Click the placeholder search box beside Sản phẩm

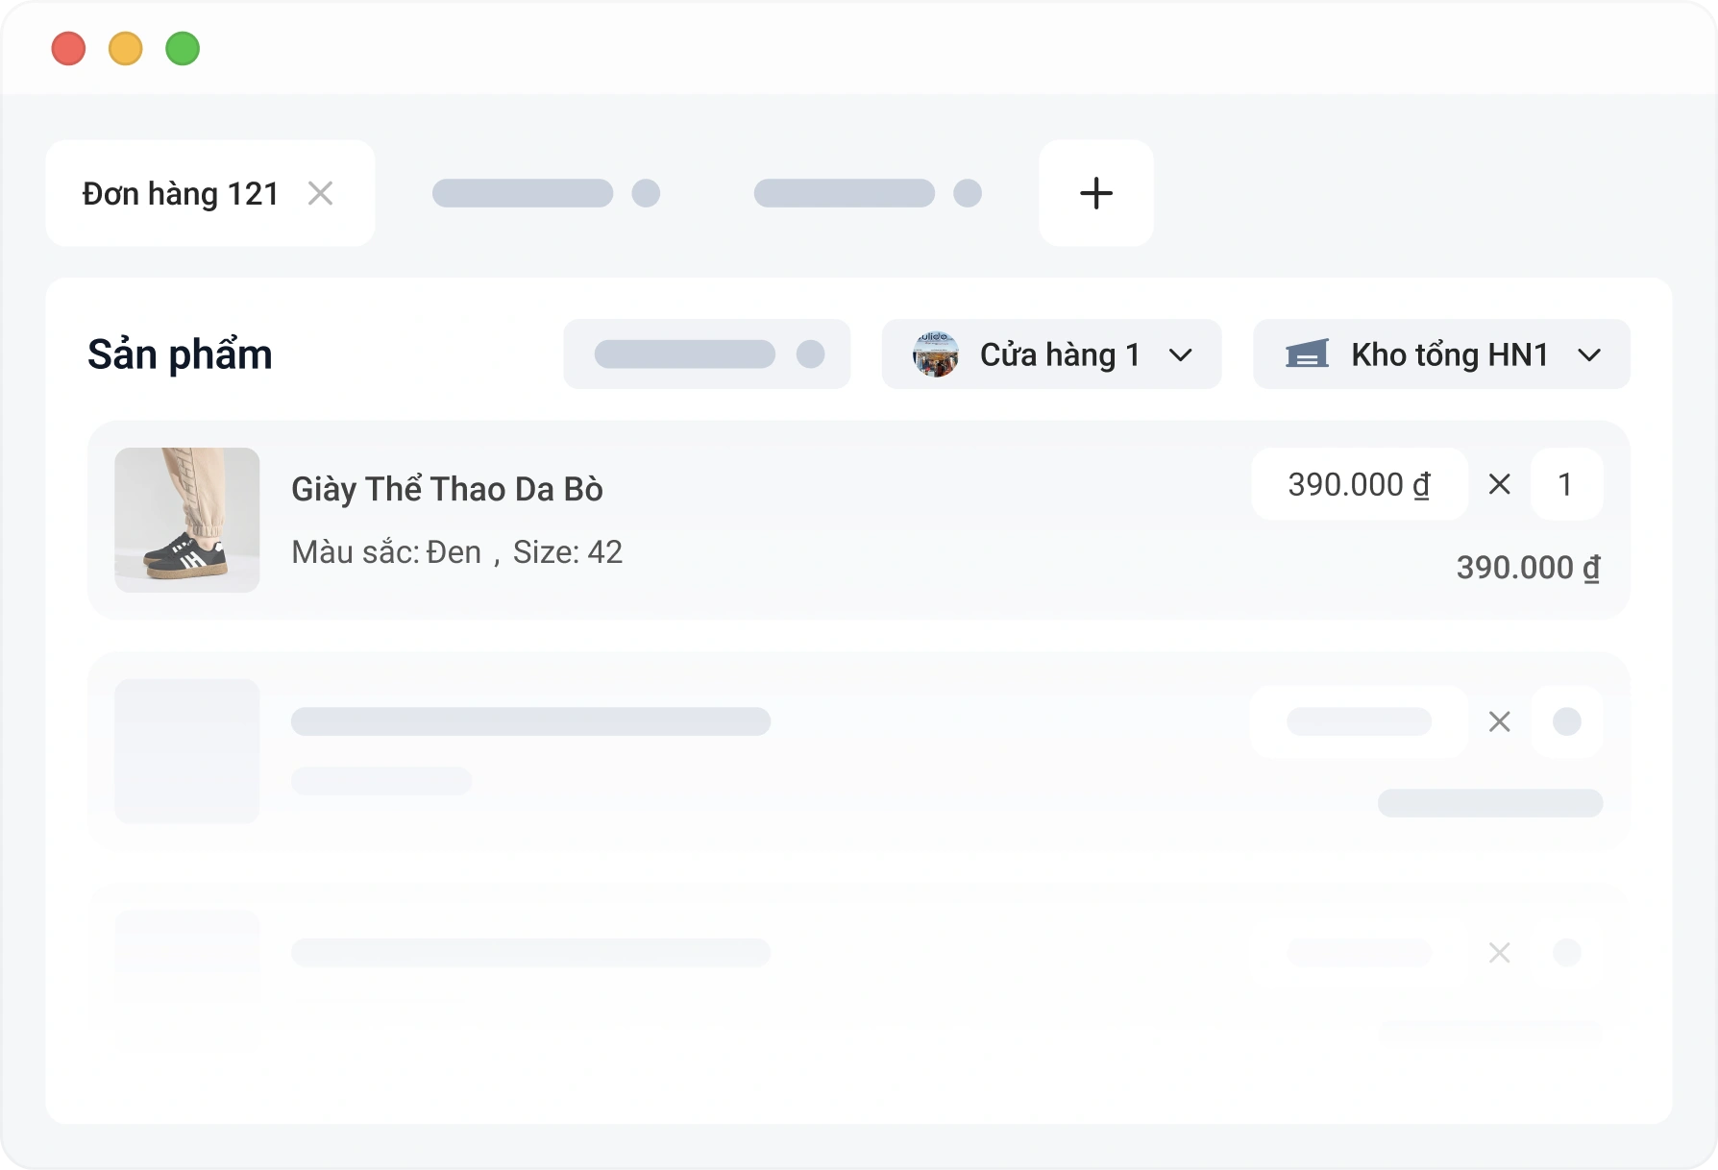(x=706, y=354)
